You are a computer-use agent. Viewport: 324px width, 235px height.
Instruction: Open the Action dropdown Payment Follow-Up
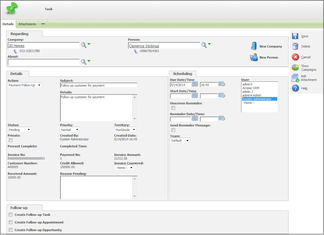25,85
